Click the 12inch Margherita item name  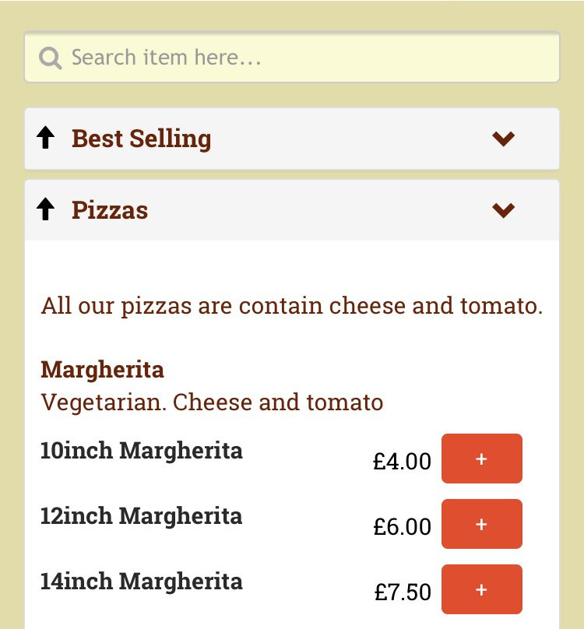[x=141, y=516]
